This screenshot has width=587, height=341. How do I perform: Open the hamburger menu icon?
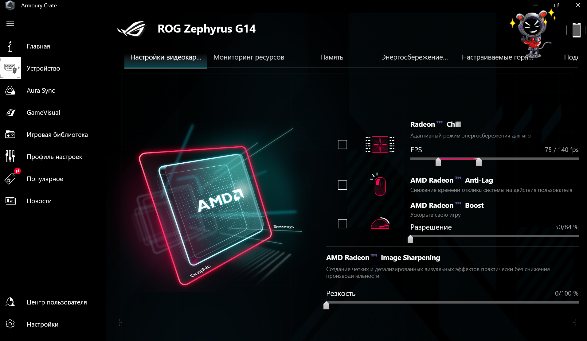click(10, 24)
